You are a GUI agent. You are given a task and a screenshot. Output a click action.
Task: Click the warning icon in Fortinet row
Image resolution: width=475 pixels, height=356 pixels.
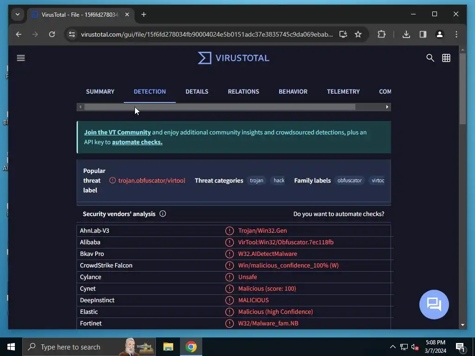coord(229,323)
